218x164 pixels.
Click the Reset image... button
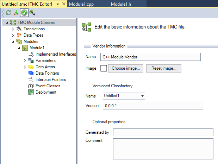point(164,68)
